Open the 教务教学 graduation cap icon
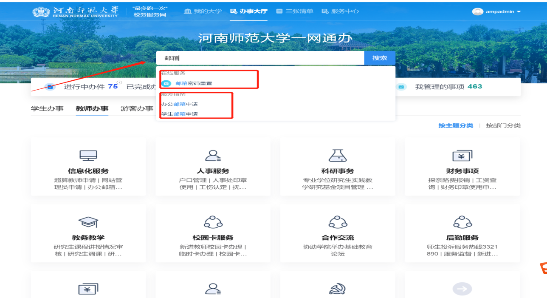 click(88, 222)
